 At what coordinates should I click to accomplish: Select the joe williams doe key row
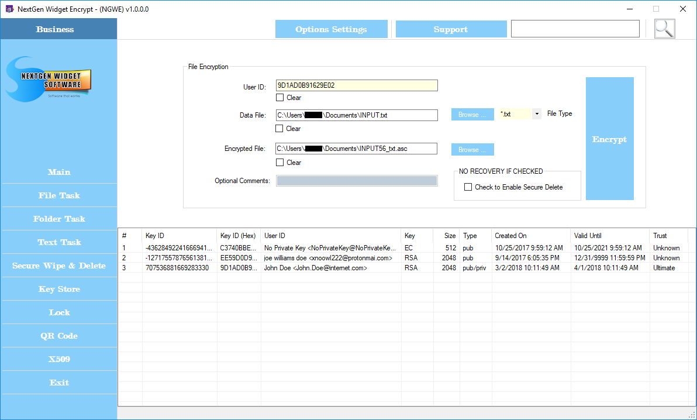coord(403,258)
